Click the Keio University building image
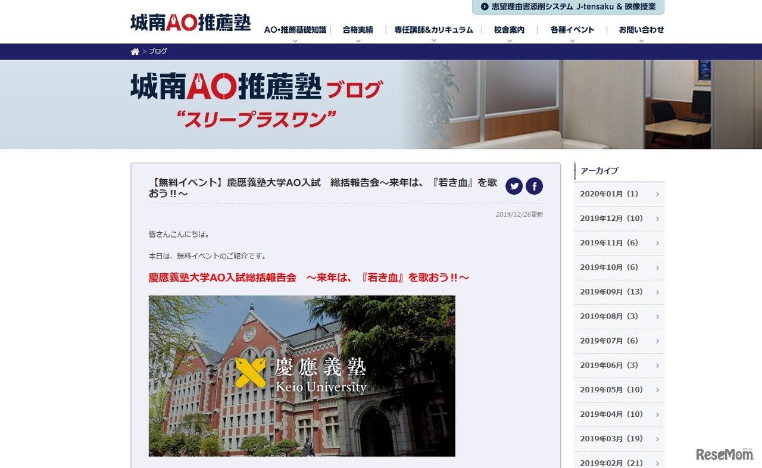 pos(302,376)
